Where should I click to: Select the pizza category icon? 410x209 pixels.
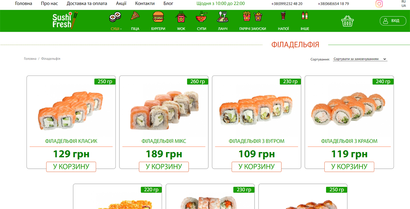135,16
